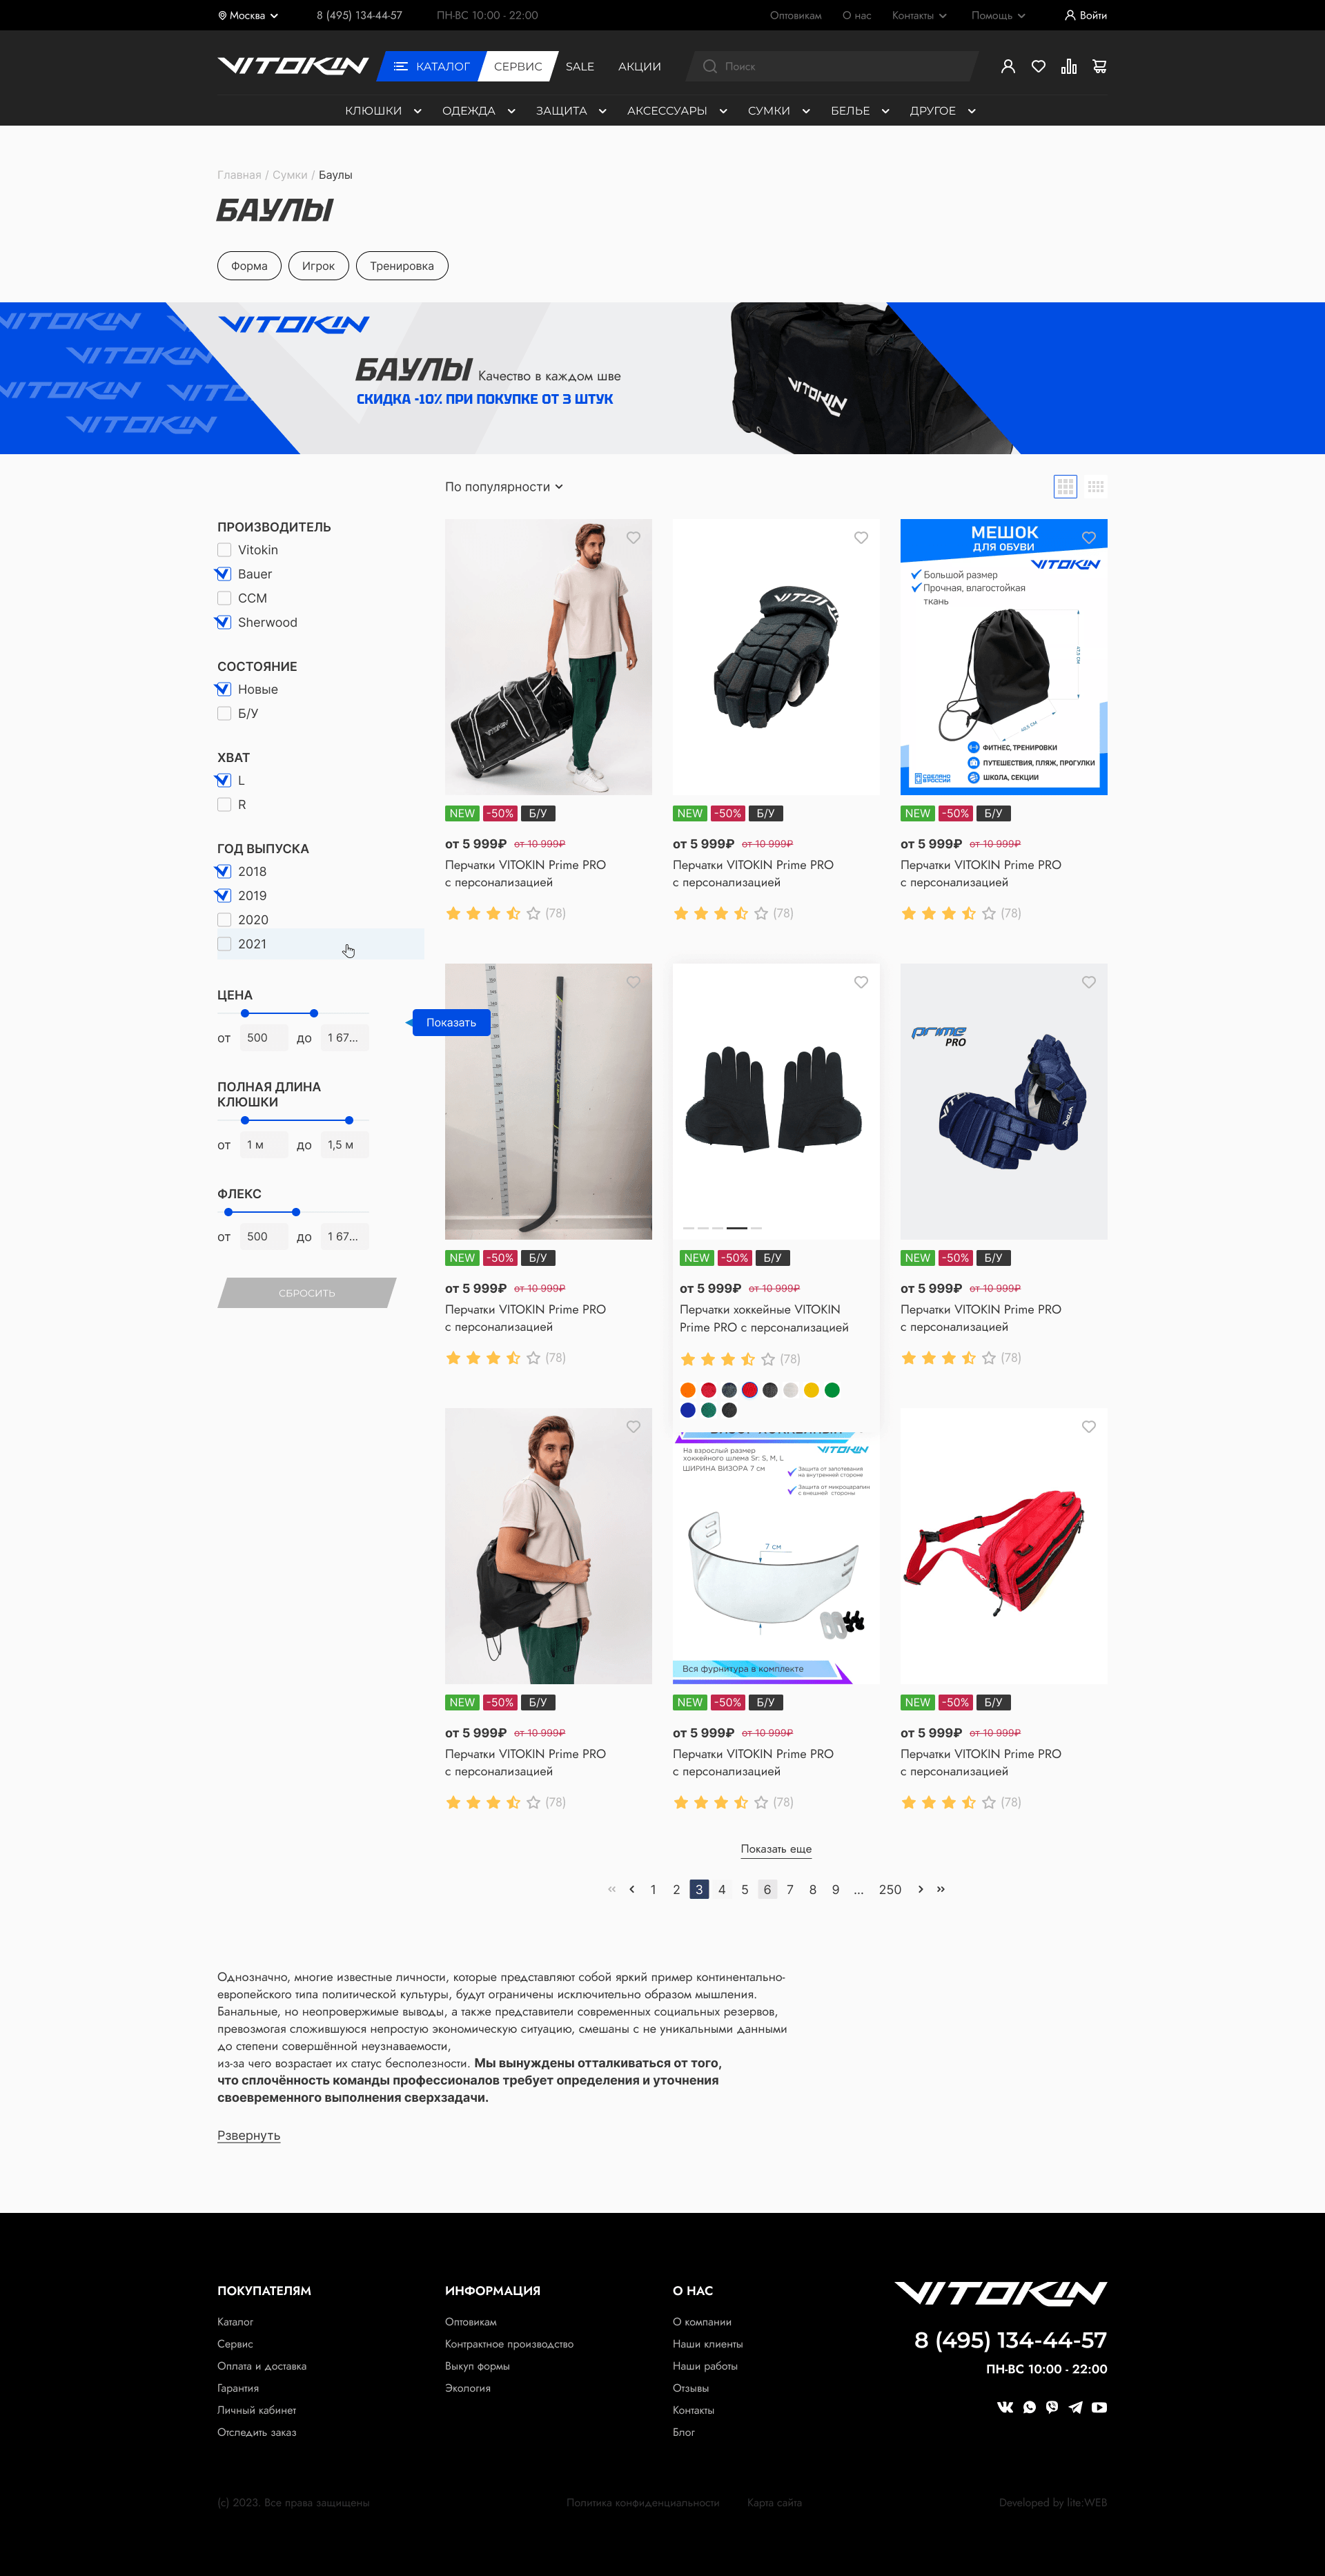This screenshot has height=2576, width=1325.
Task: Open the sort dropdown "По популярности"
Action: point(504,487)
